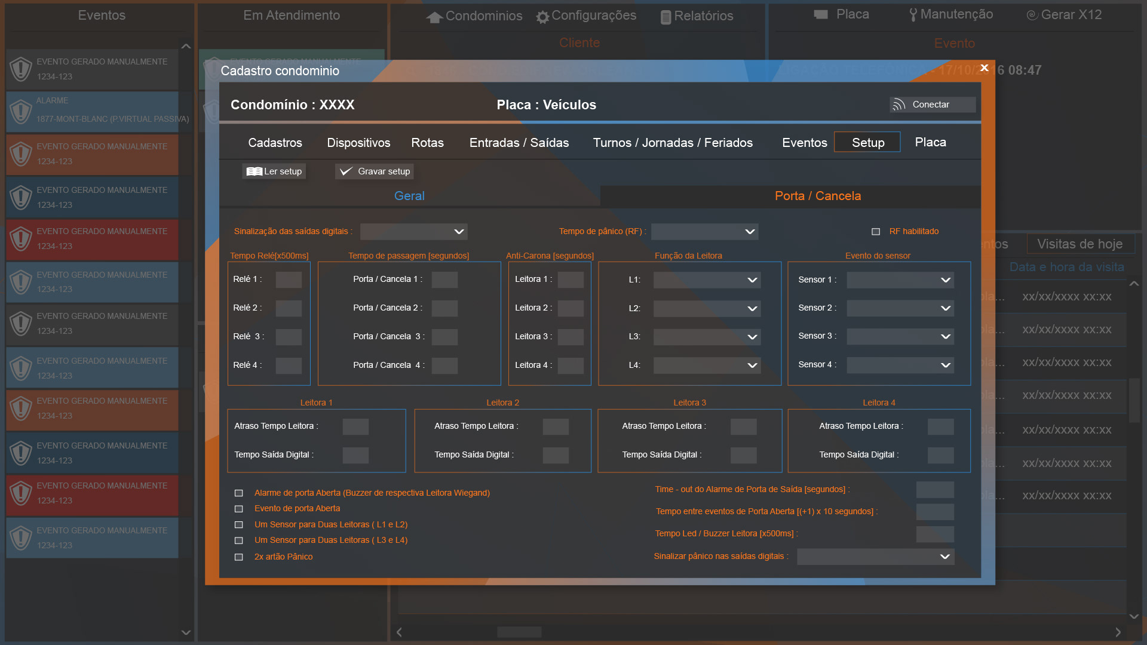Viewport: 1147px width, 645px height.
Task: Open Sinalizar pânico nas saídas digitais dropdown
Action: pyautogui.click(x=875, y=557)
